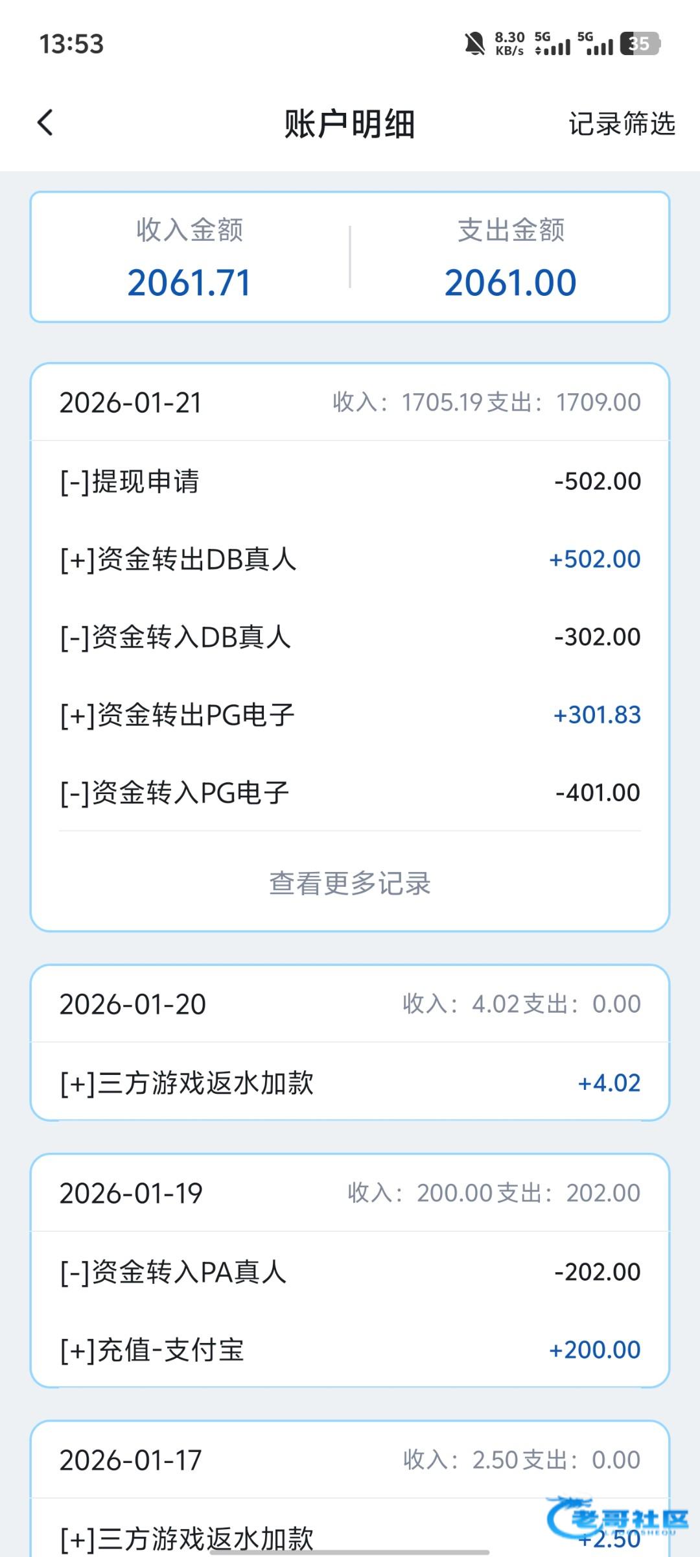Tap the 资金转入DB真人 -302.00 record
This screenshot has width=700, height=1557.
pyautogui.click(x=350, y=637)
